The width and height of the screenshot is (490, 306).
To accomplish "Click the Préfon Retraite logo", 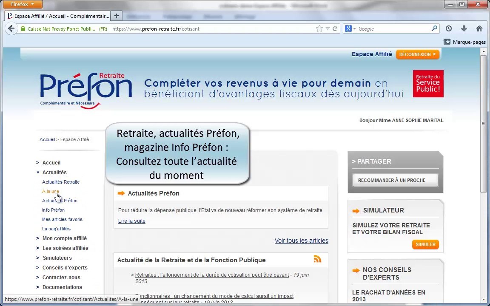I will [86, 91].
